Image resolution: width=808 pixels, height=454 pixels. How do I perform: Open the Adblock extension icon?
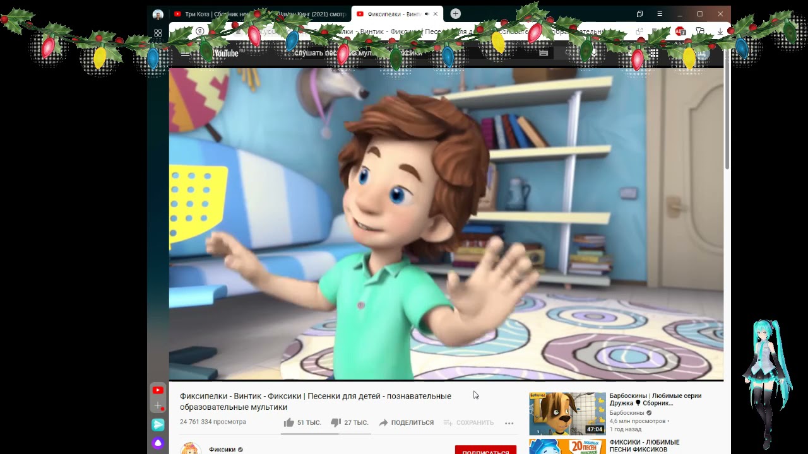coord(680,32)
